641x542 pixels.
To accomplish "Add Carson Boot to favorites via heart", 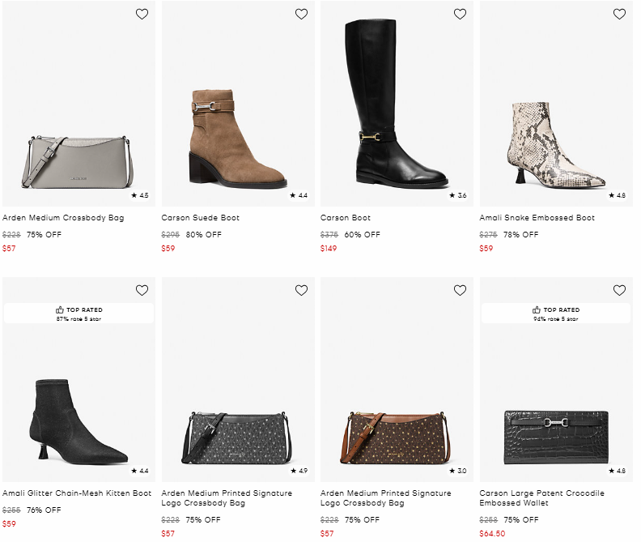I will click(460, 14).
